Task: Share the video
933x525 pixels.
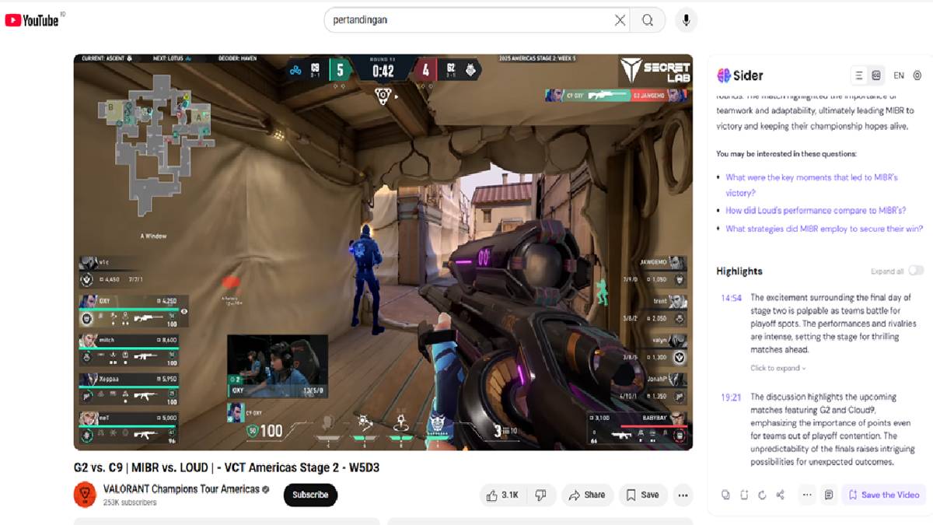Action: 587,495
